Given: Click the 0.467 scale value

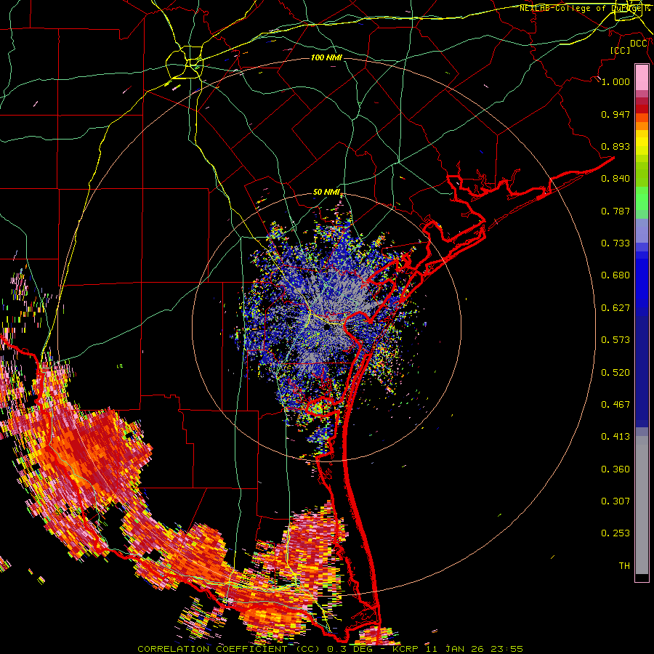Looking at the screenshot, I should point(615,405).
